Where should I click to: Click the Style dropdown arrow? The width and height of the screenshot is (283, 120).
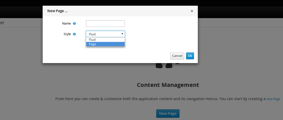[x=122, y=34]
